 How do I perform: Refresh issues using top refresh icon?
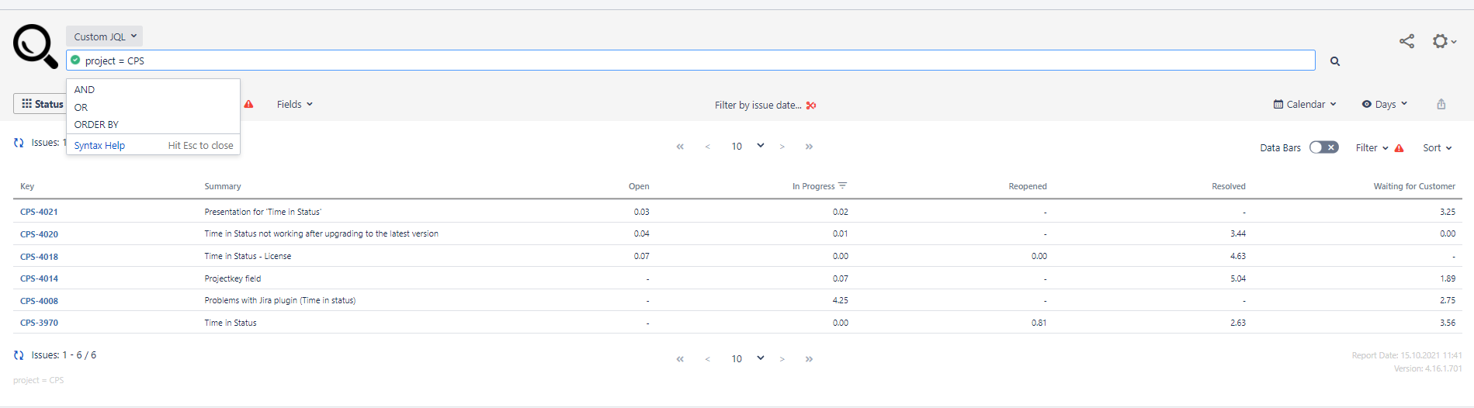[19, 143]
